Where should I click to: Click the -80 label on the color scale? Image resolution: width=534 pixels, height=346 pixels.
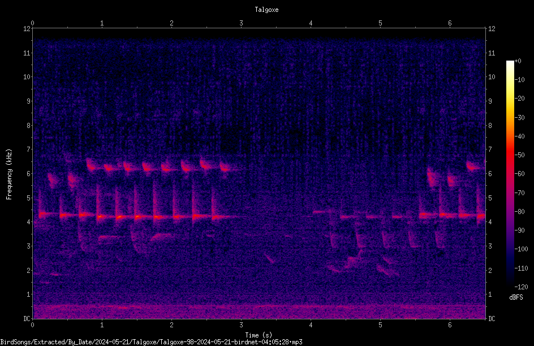pos(520,211)
